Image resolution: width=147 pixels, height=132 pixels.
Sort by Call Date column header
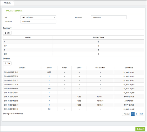22,68
